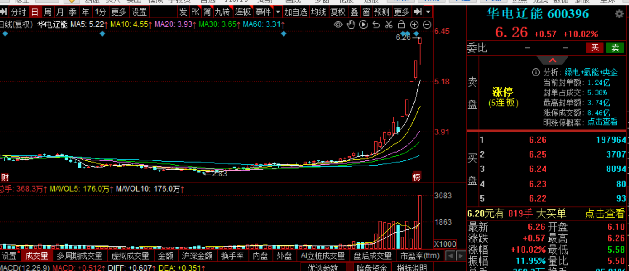
Task: Select the 市盈率(ttm) tab
Action: coord(420,255)
